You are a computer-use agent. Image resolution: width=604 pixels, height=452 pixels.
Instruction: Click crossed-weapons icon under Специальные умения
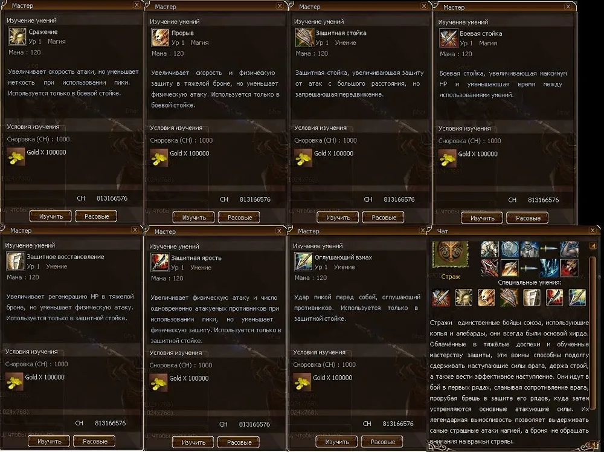coord(441,297)
